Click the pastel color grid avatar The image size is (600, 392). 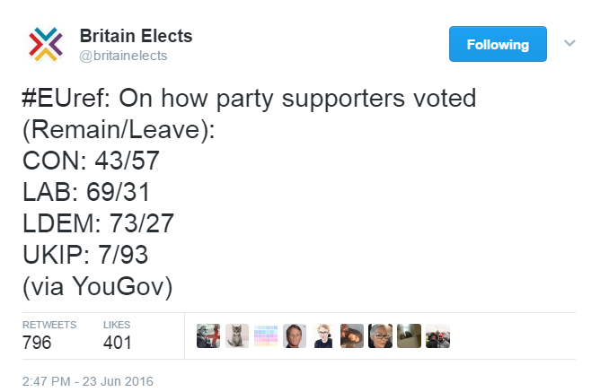[266, 335]
